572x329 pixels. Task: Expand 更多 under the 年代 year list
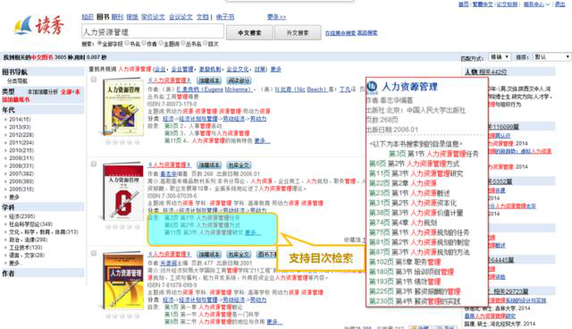pyautogui.click(x=14, y=197)
